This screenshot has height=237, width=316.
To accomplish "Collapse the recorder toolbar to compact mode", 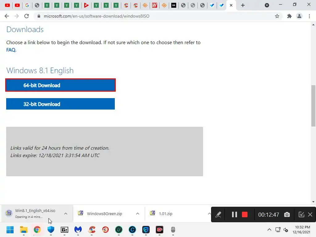I will coord(301,214).
